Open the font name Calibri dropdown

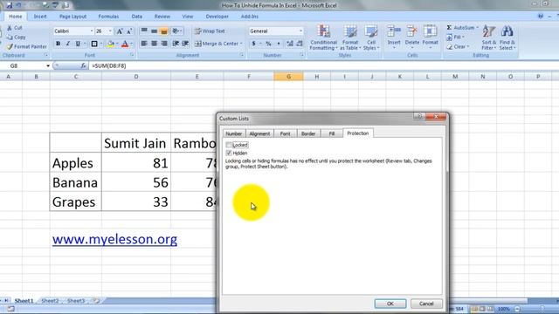91,31
